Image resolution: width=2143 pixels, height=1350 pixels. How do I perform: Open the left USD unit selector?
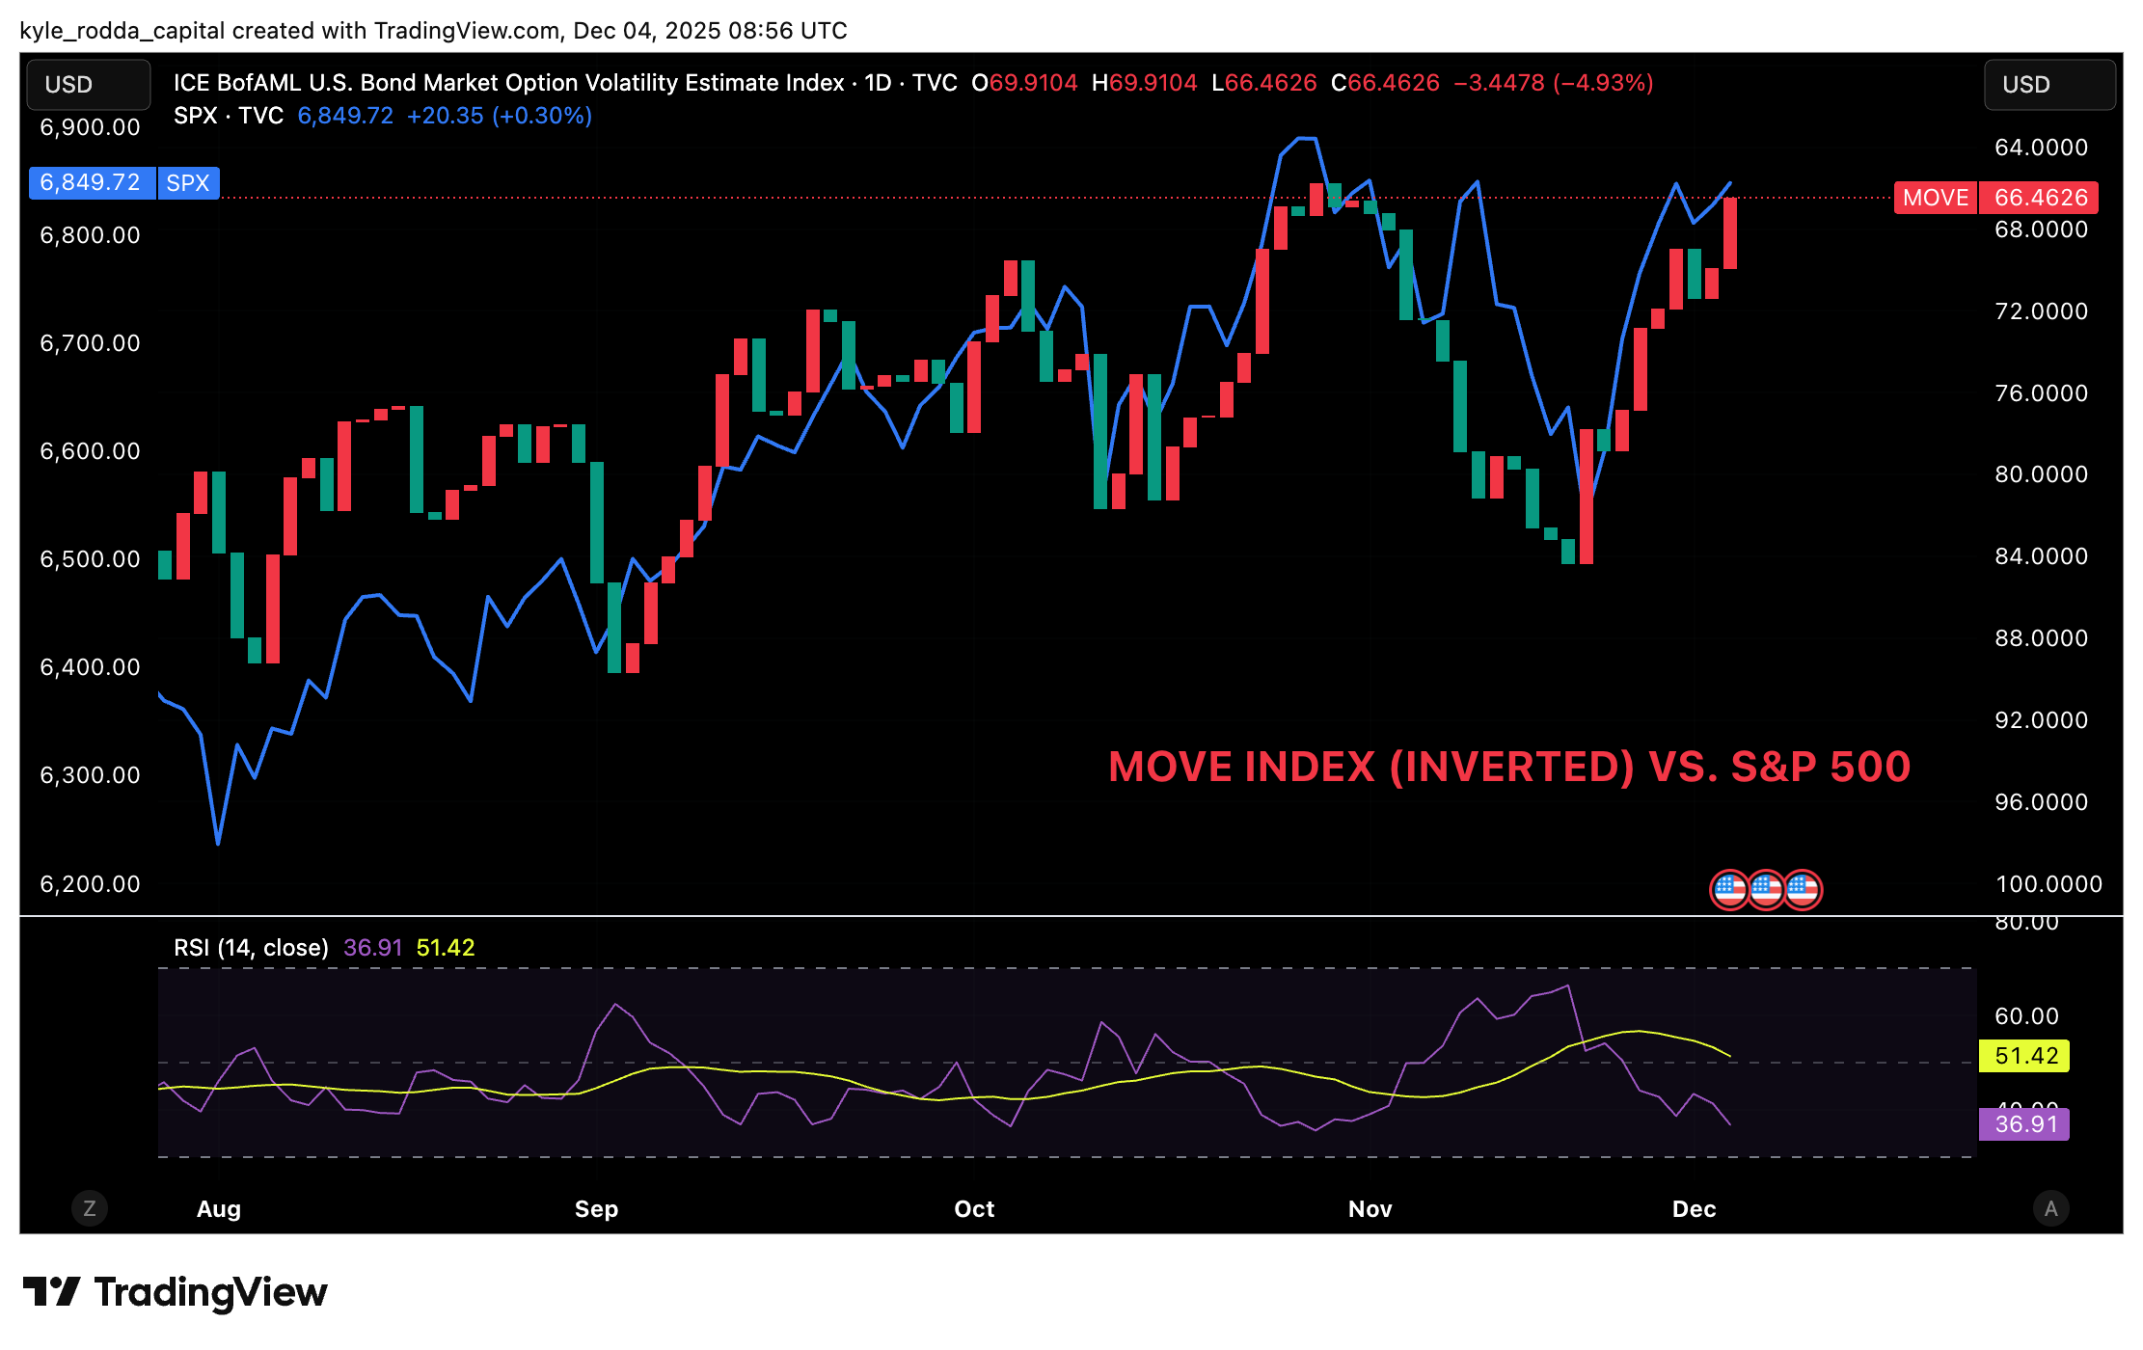tap(88, 84)
